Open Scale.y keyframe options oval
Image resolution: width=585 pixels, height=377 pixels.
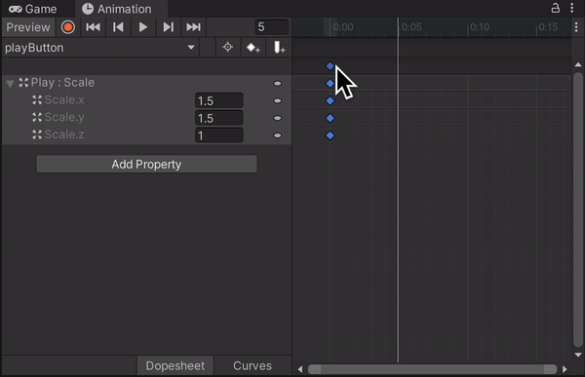[x=277, y=118]
